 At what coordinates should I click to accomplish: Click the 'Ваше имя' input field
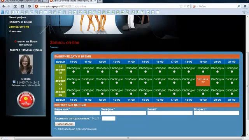(x=77, y=113)
